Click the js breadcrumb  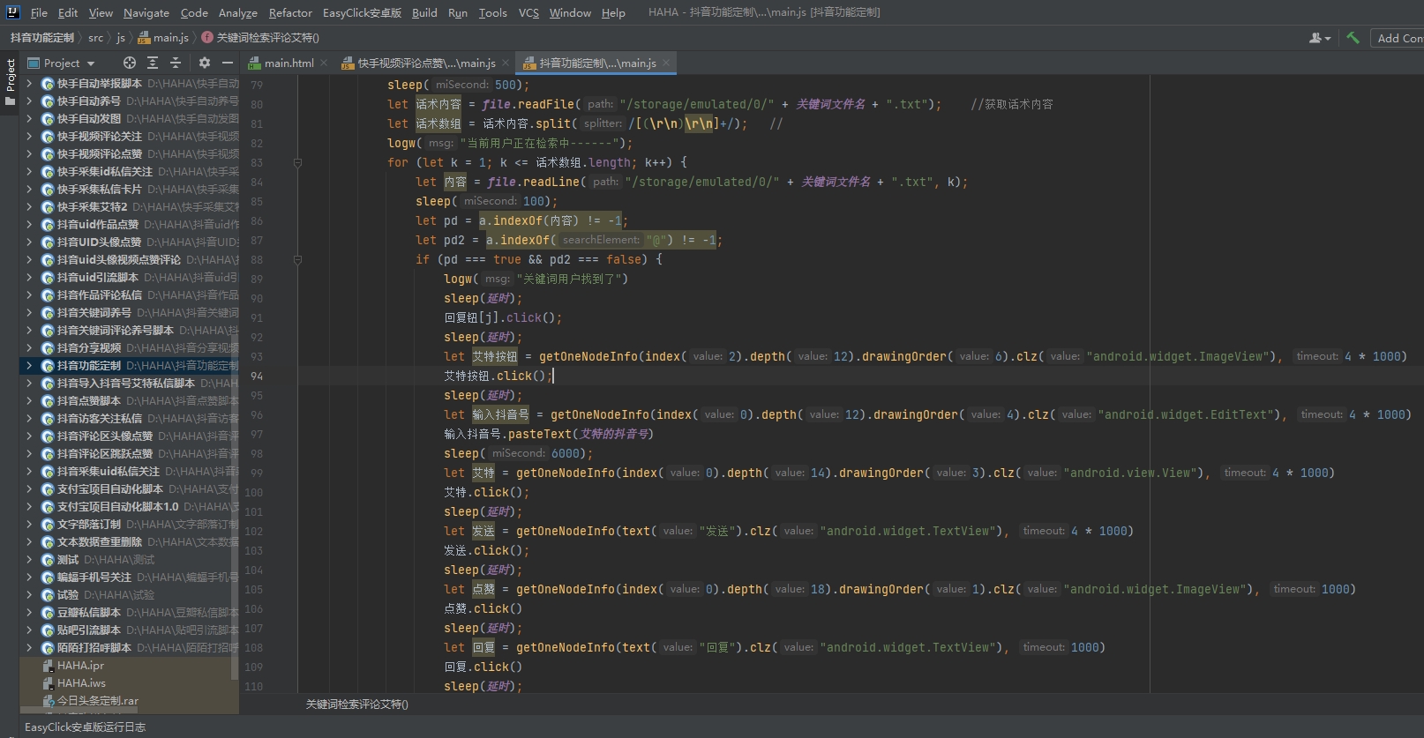pyautogui.click(x=121, y=38)
